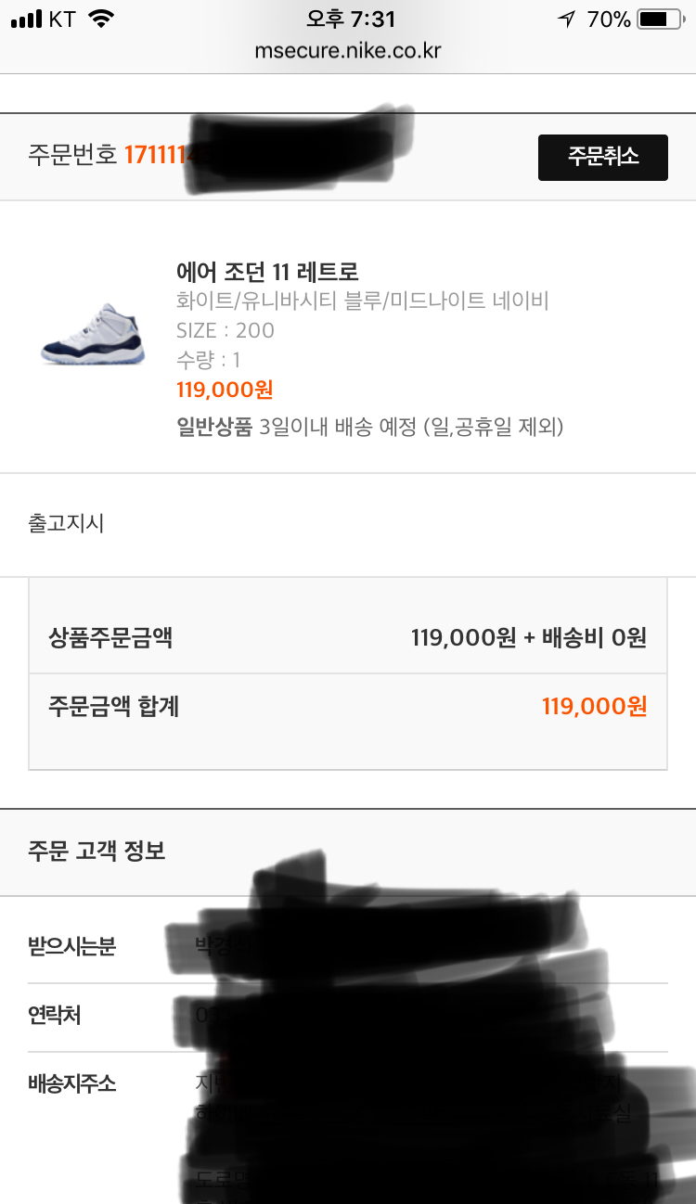Tap the location services arrow icon
The width and height of the screenshot is (696, 1204).
point(565,19)
